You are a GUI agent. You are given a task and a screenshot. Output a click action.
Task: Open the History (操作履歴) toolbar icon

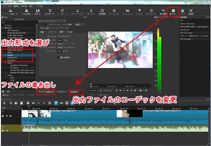pyautogui.click(x=163, y=11)
